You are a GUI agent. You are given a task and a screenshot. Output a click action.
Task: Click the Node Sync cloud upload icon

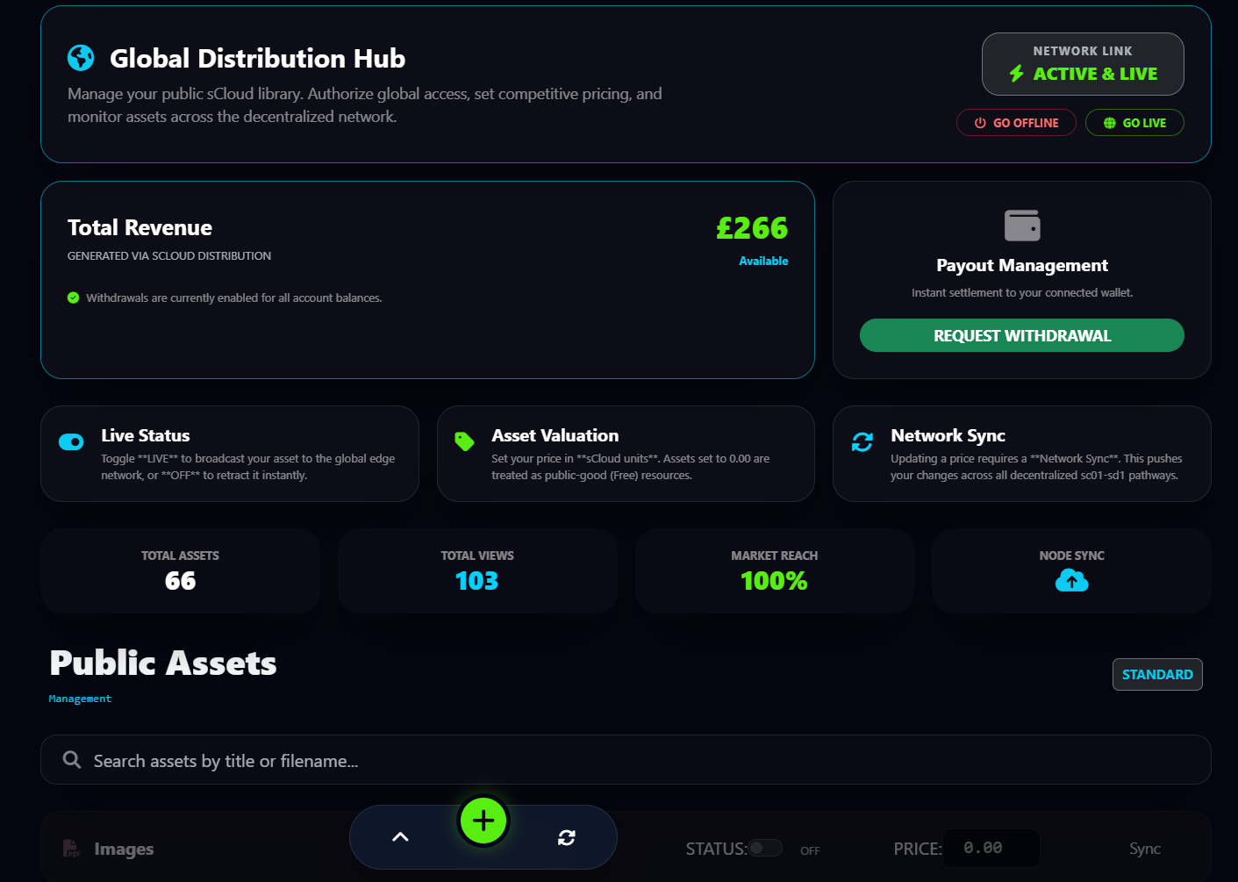[x=1071, y=580]
